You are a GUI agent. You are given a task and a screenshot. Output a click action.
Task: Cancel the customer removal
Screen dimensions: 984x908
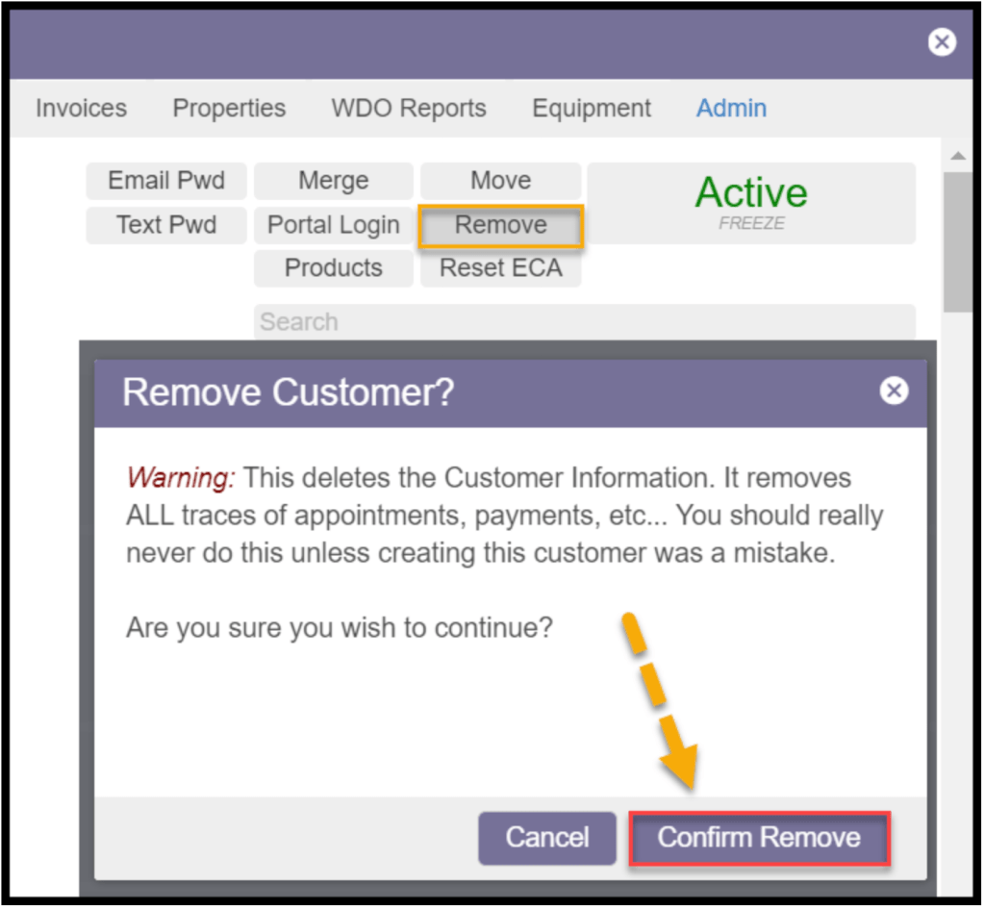tap(547, 838)
